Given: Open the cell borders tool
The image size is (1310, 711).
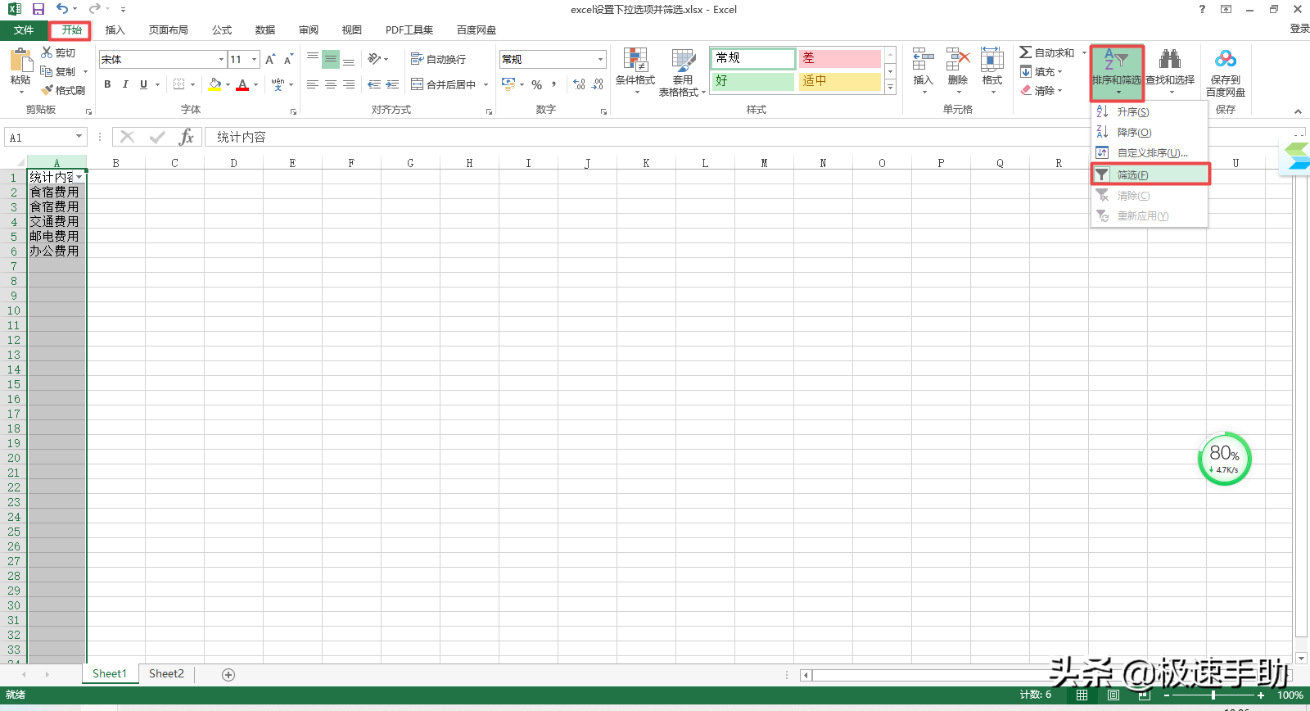Looking at the screenshot, I should 178,84.
